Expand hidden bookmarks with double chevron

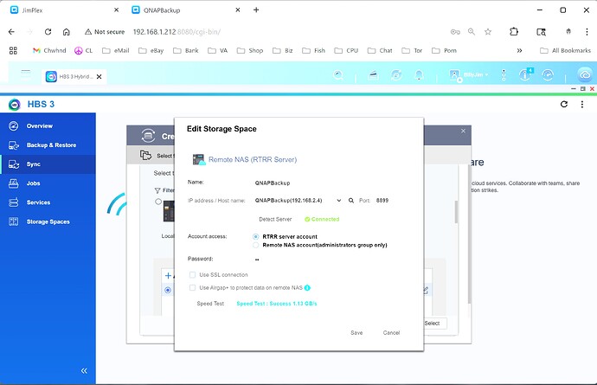tap(519, 50)
